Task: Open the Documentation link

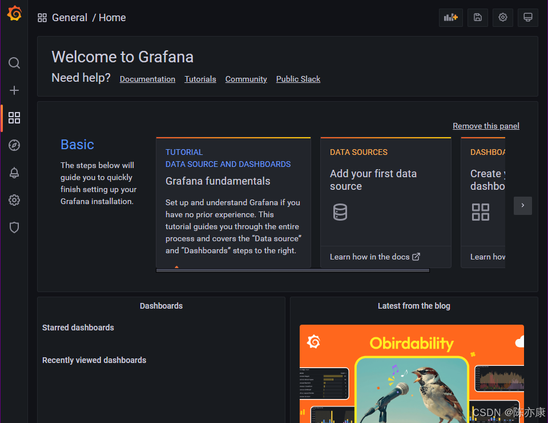Action: (x=147, y=79)
